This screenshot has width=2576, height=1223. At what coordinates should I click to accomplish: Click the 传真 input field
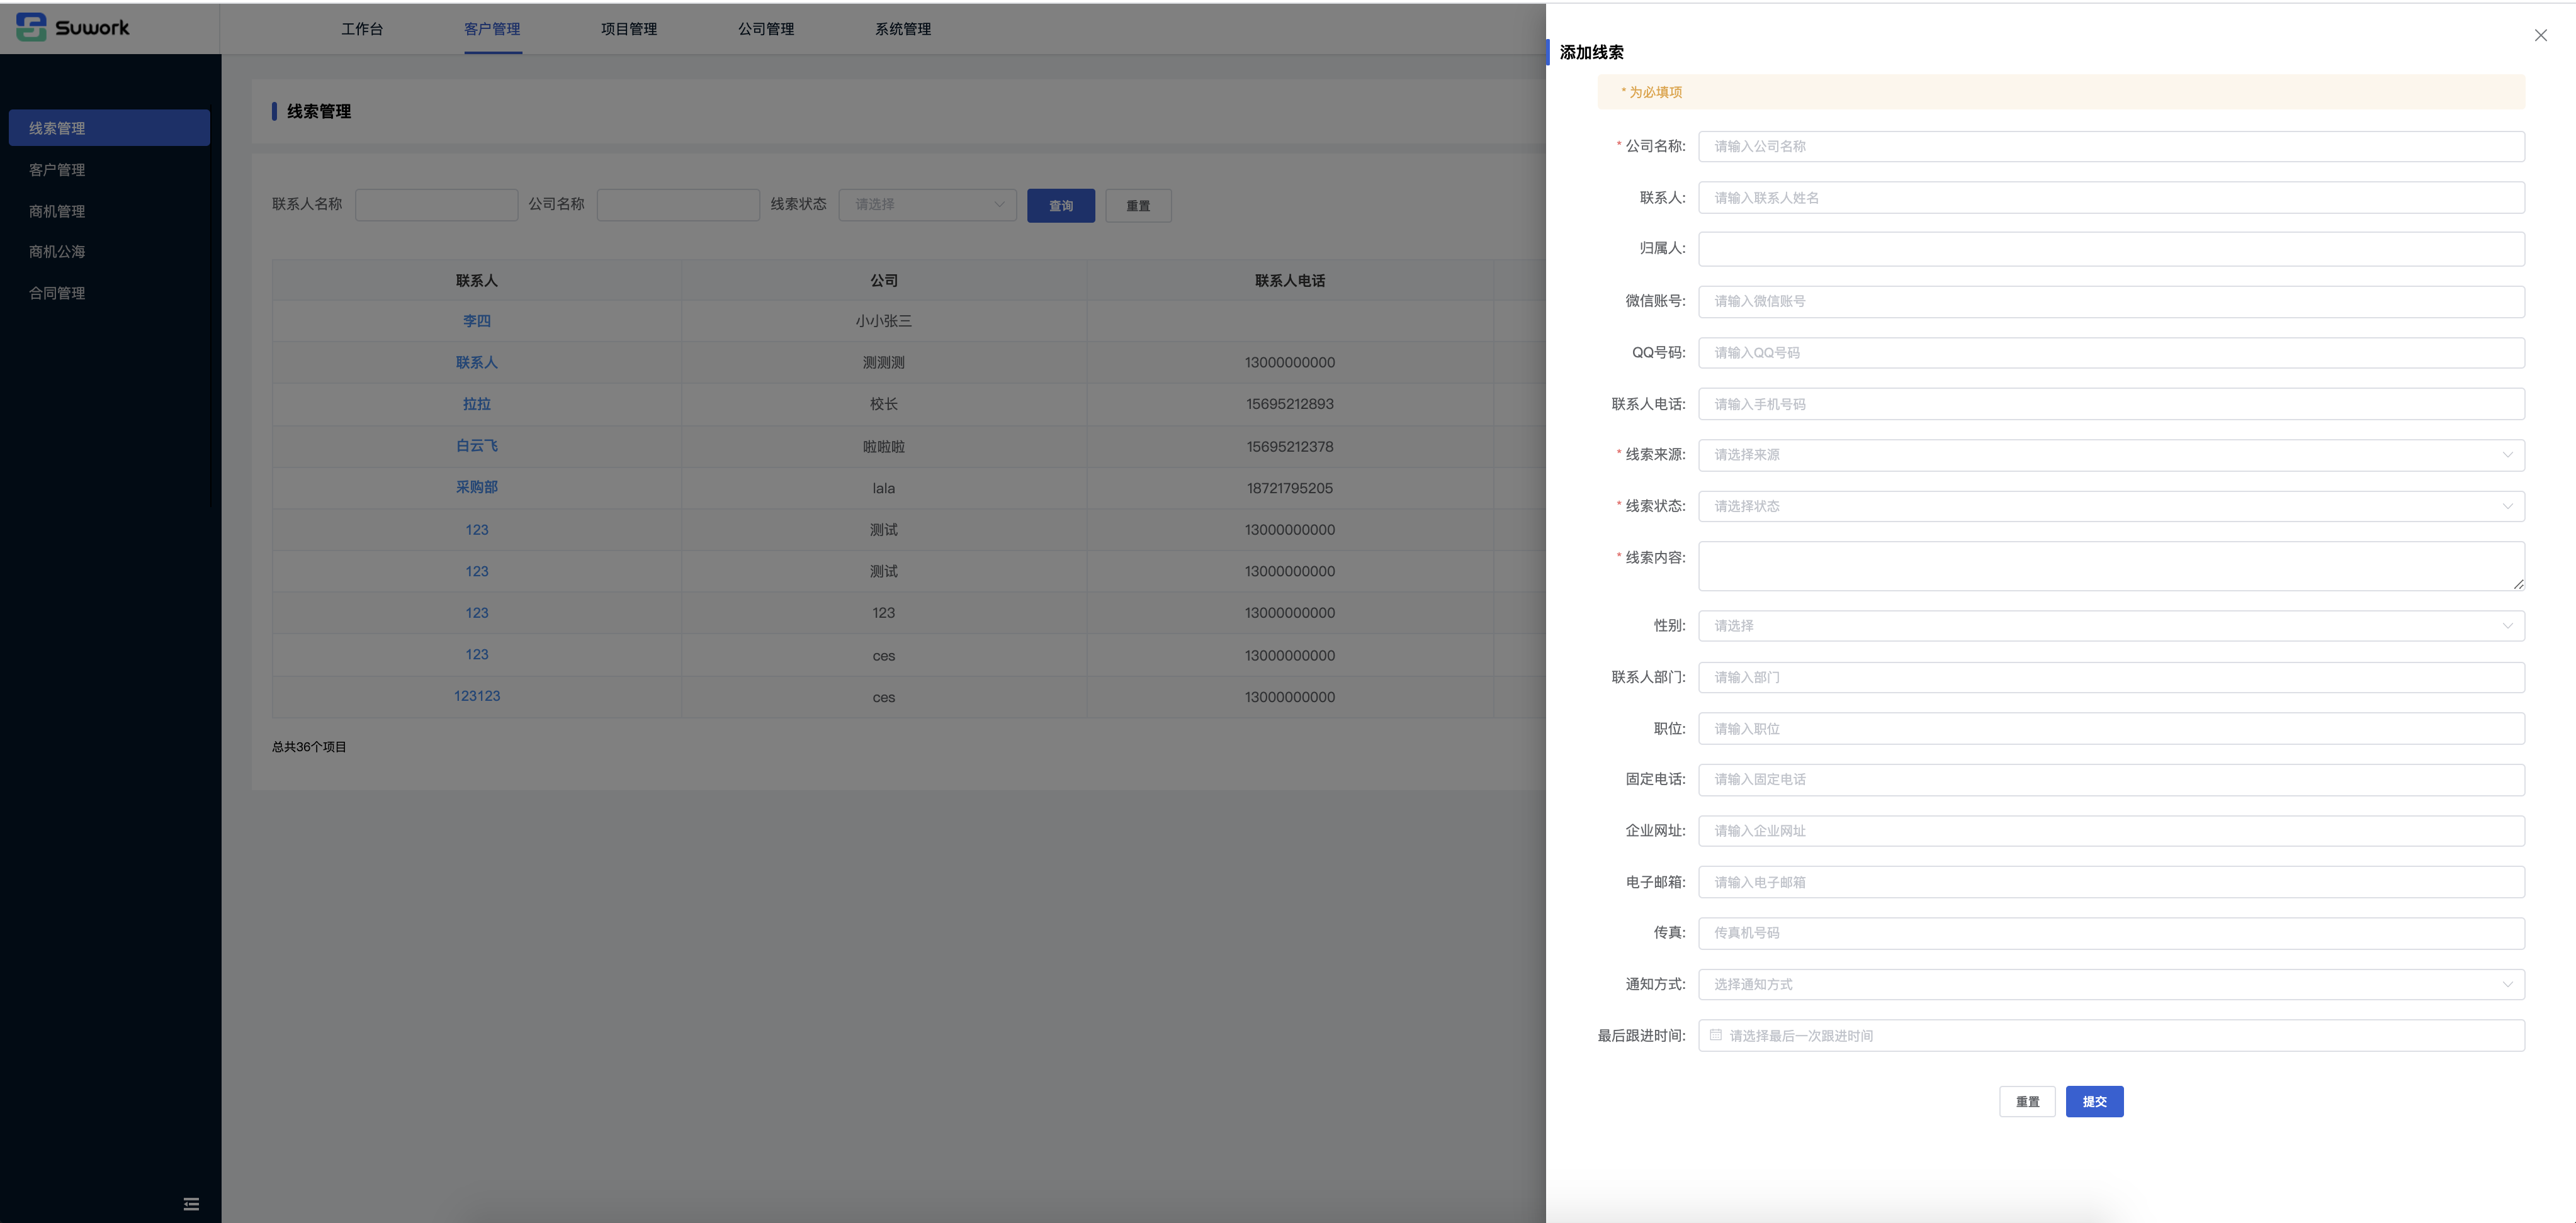click(x=2111, y=933)
